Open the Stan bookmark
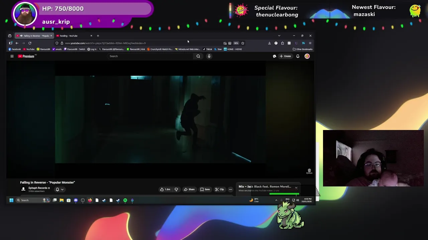 pyautogui.click(x=218, y=49)
